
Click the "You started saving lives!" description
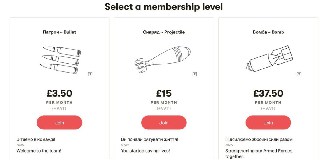pos(145,151)
